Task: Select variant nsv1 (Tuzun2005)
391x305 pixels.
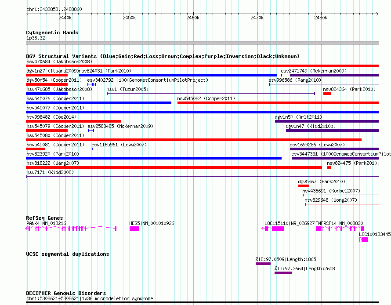Action: (x=127, y=89)
